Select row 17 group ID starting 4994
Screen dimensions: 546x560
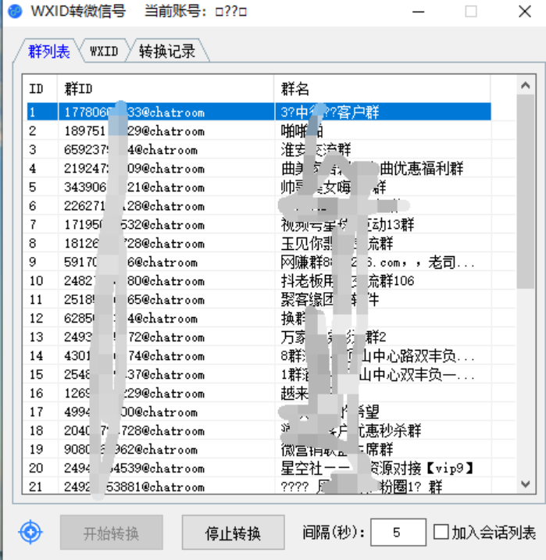(x=259, y=412)
